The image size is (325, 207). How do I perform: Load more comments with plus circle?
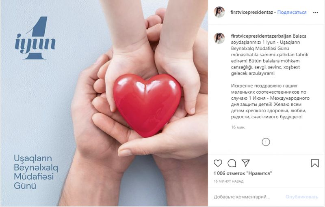(266, 142)
